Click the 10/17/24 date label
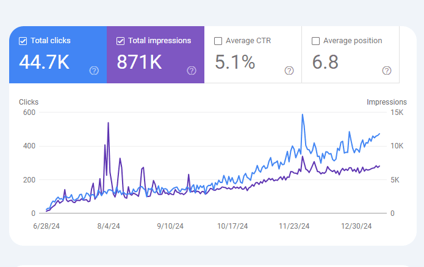Image resolution: width=424 pixels, height=267 pixels. click(232, 226)
